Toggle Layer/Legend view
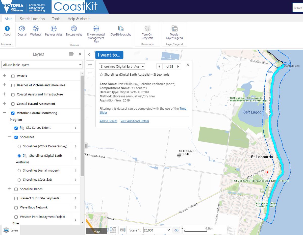 coord(174,32)
